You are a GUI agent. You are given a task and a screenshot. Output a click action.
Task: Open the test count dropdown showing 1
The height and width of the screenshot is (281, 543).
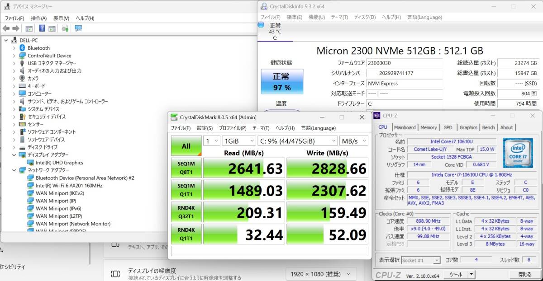[x=211, y=141]
